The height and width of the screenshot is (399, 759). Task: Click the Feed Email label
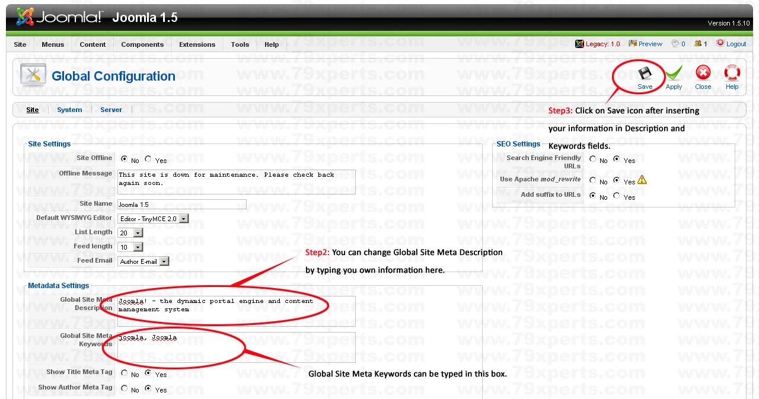(94, 261)
